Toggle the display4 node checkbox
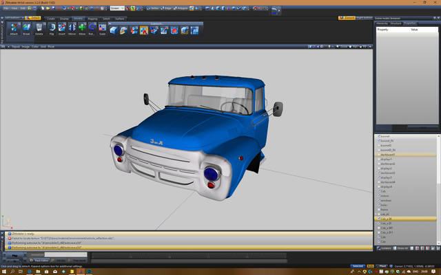The width and height of the screenshot is (441, 275). [x=379, y=186]
